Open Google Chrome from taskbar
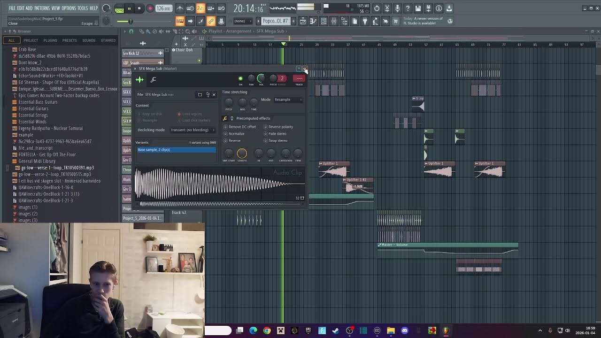This screenshot has height=338, width=601. [x=267, y=330]
